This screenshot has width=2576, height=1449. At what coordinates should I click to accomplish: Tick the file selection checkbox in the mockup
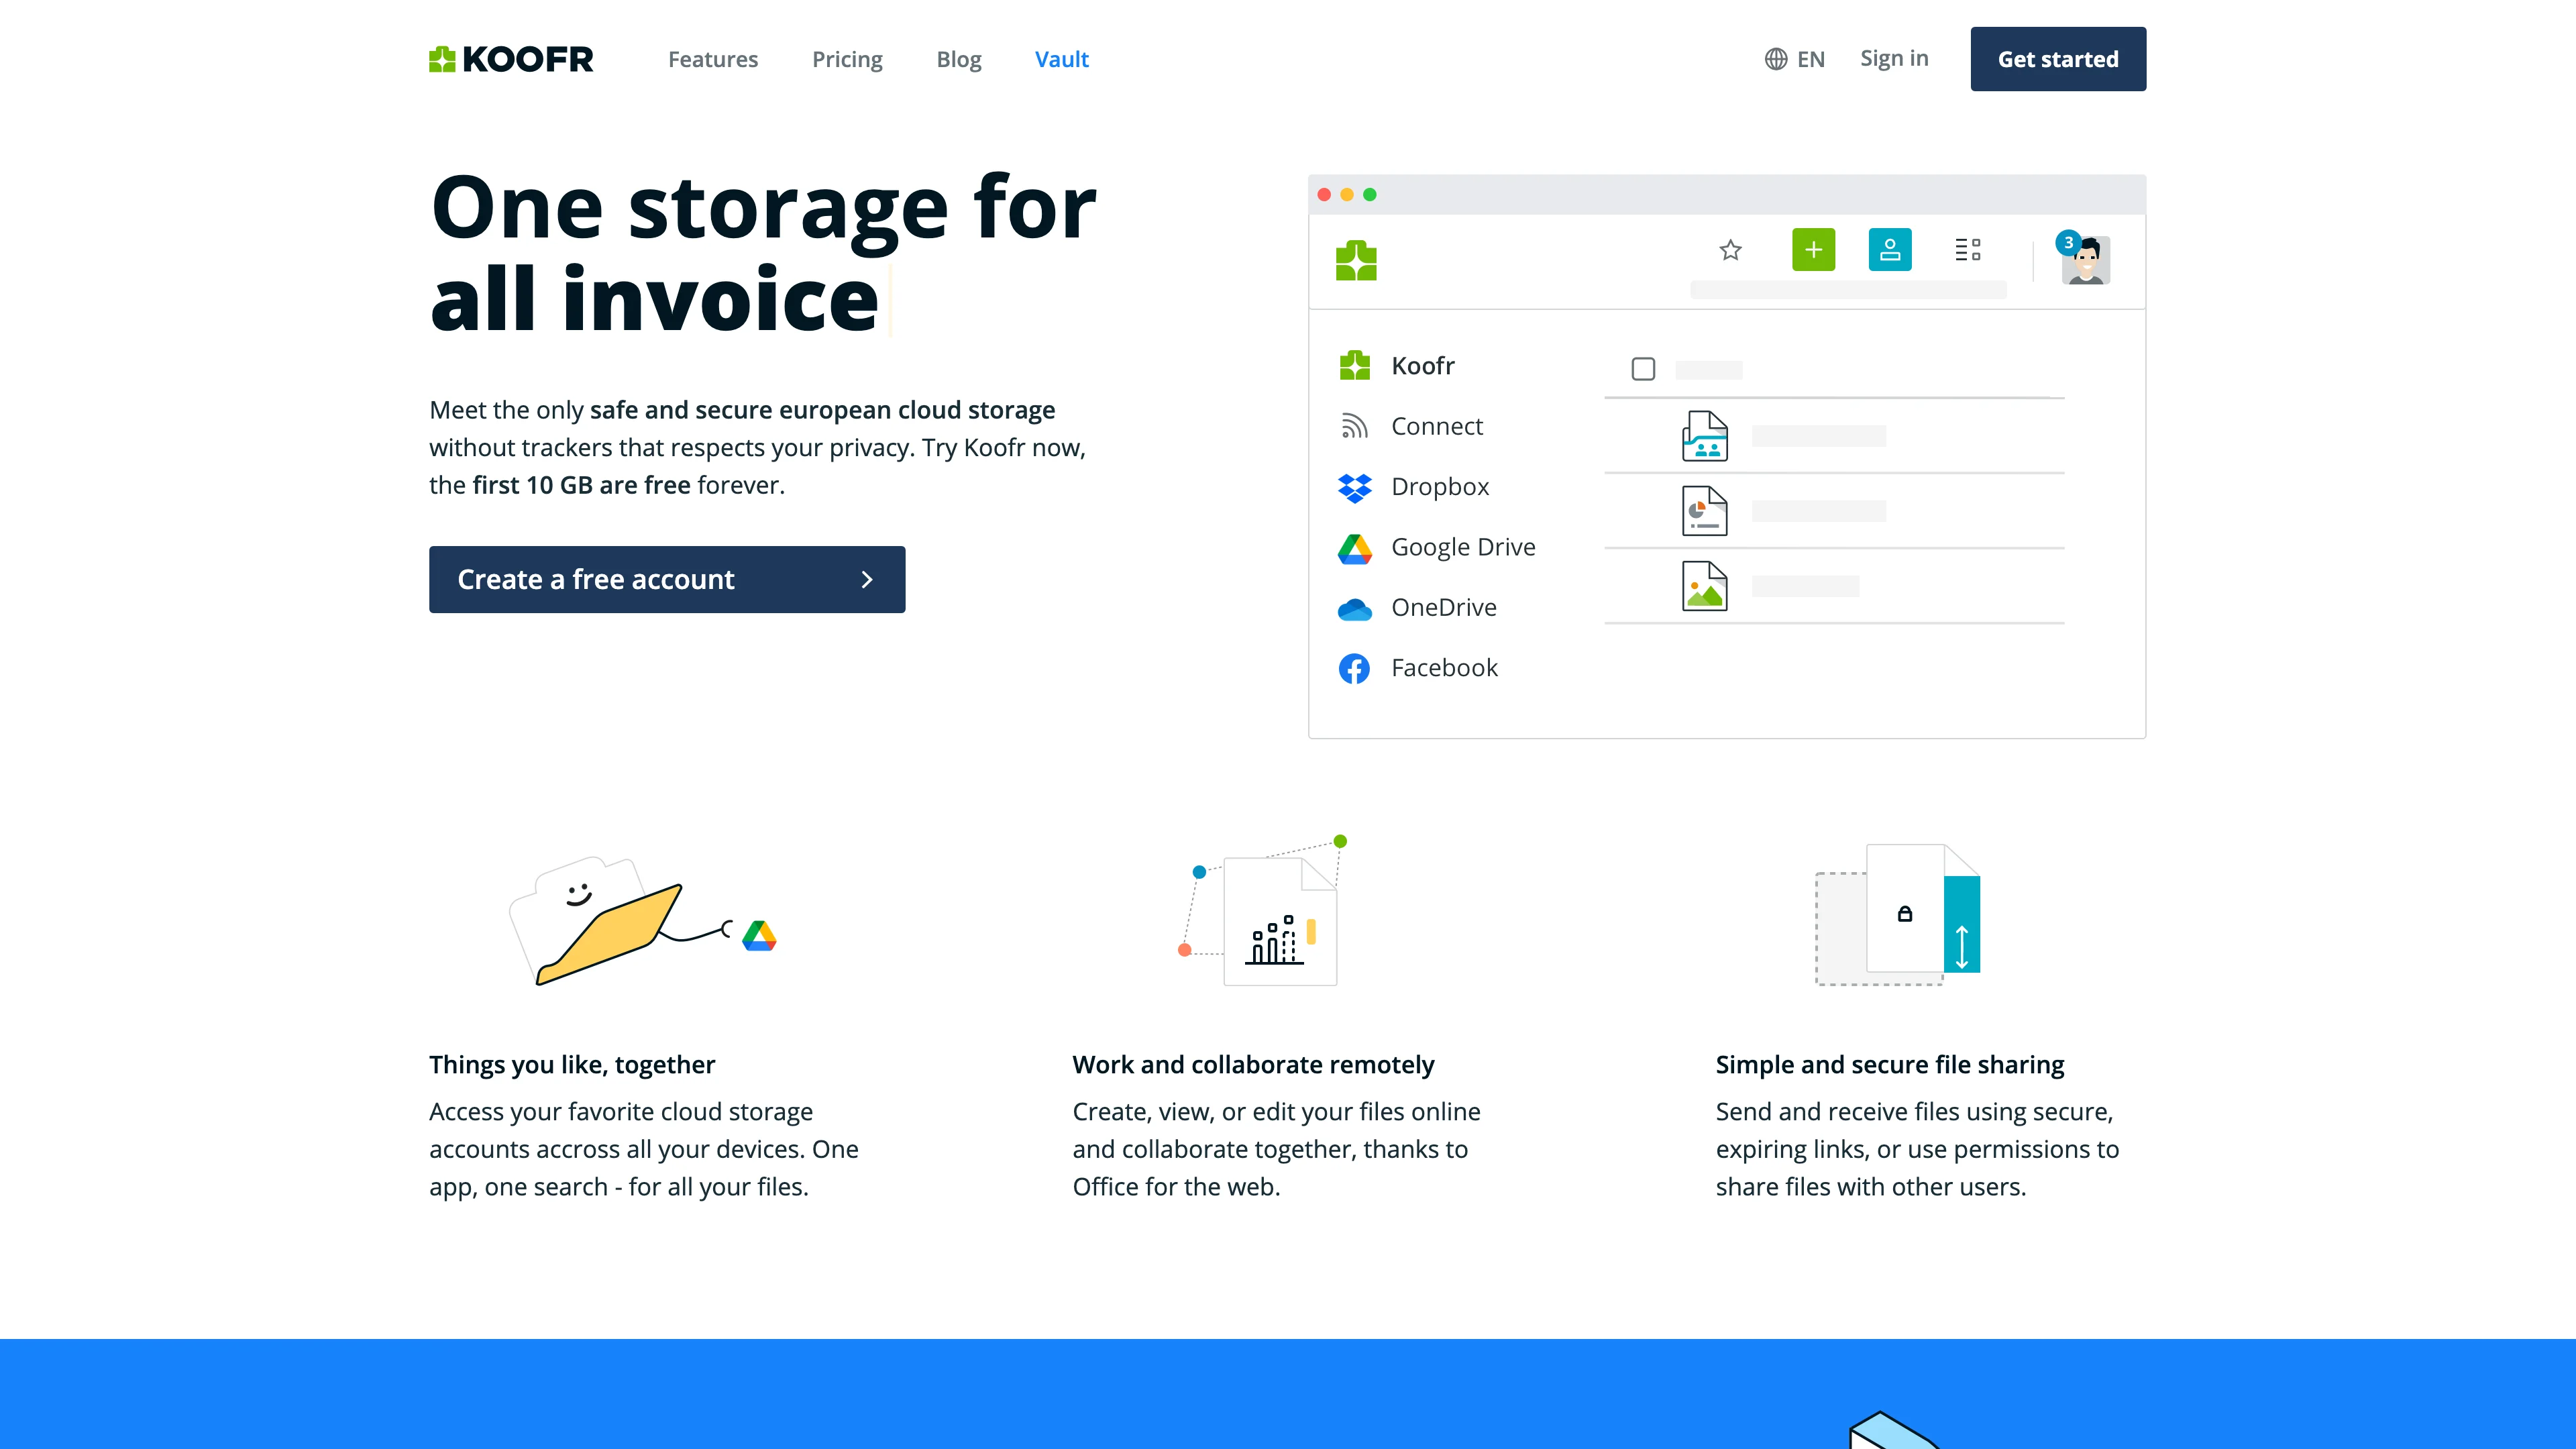coord(1644,369)
